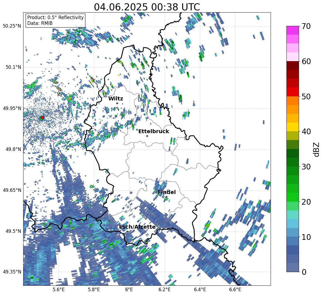Screen dimensions: 323x295
Task: Click the bright red colorbar swatch below 50
Action: (292, 92)
